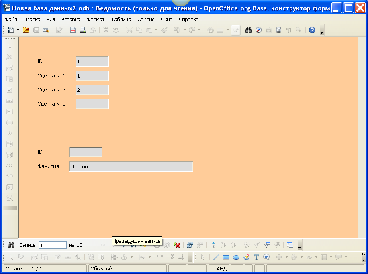368x274 pixels.
Task: Toggle Snap to Grid icon
Action: (171, 258)
